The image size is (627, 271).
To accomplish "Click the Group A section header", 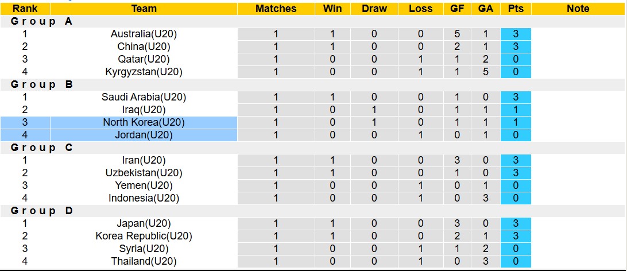I will tap(34, 21).
